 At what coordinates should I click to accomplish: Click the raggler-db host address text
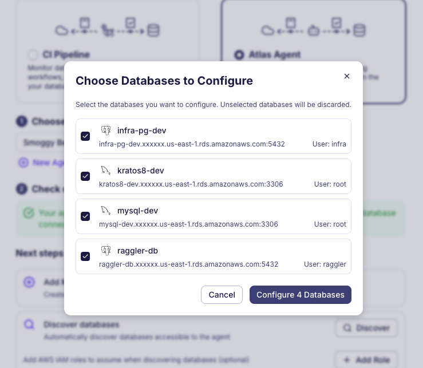coord(188,264)
